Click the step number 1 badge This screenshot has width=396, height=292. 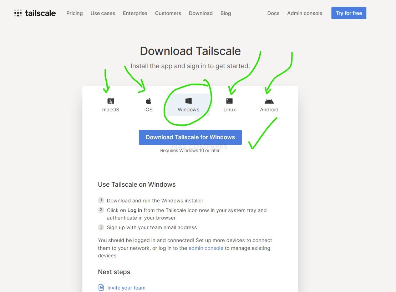(x=101, y=200)
